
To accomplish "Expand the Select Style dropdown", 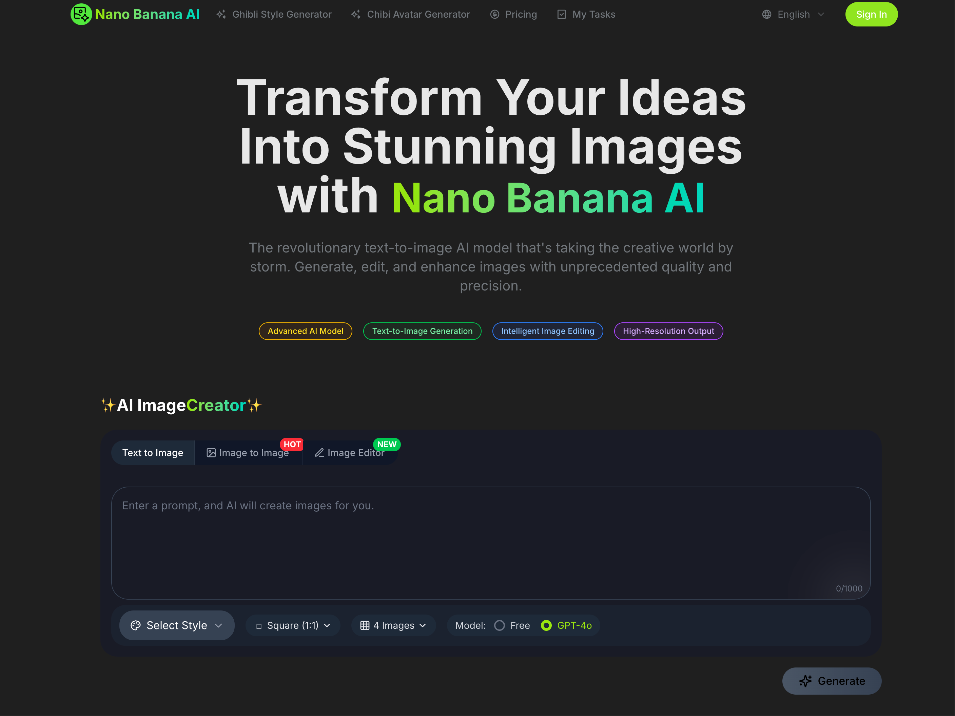I will click(x=177, y=625).
